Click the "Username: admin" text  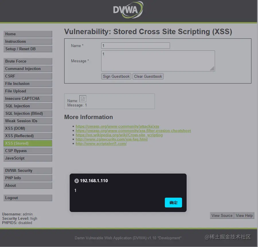[x=17, y=214]
